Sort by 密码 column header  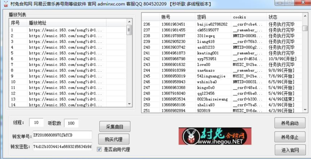tap(213, 17)
